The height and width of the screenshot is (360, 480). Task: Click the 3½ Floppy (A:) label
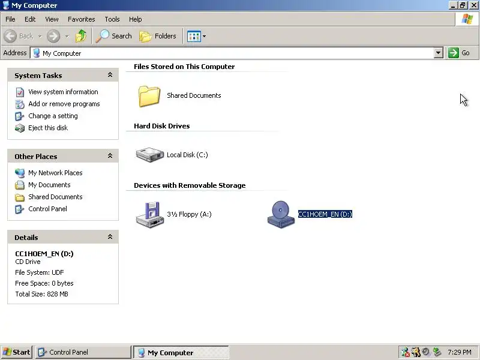189,214
